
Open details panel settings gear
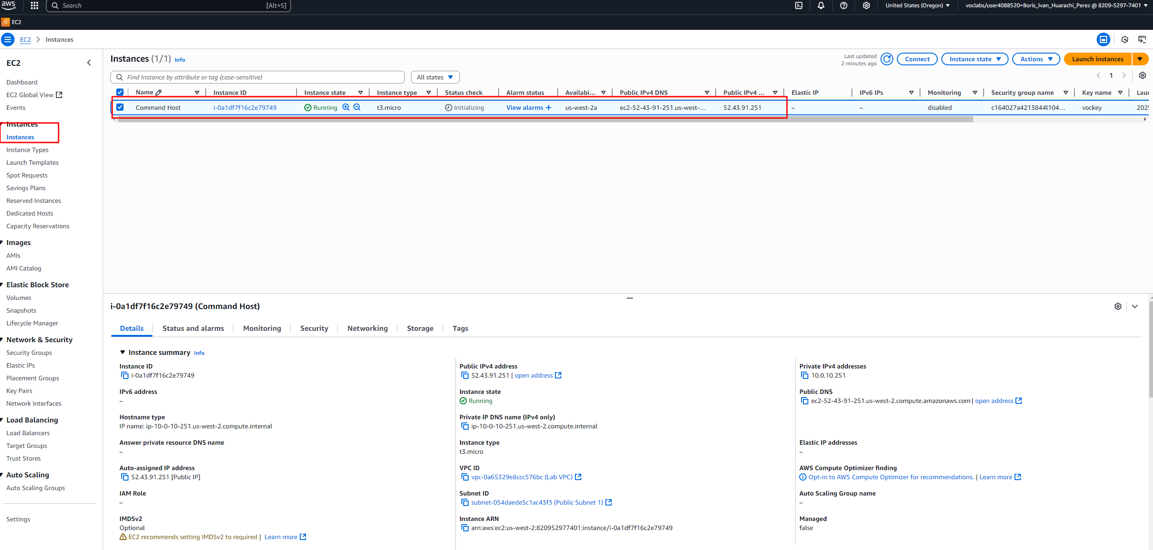(1118, 306)
